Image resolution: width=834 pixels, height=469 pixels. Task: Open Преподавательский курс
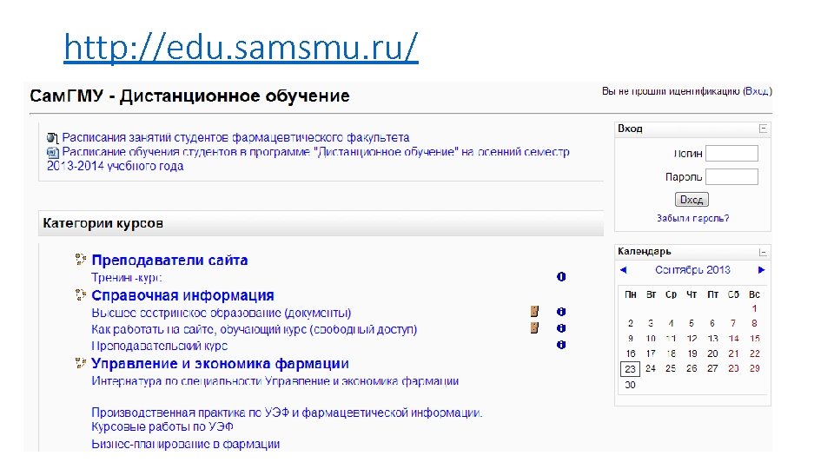pyautogui.click(x=160, y=346)
